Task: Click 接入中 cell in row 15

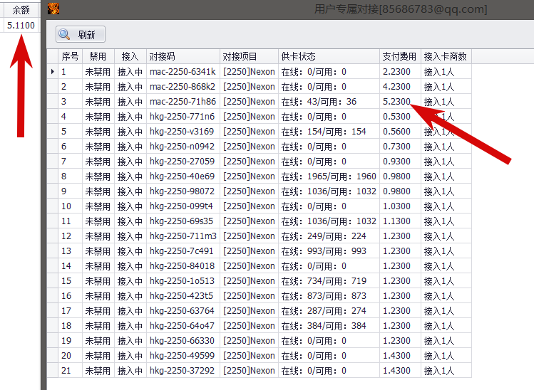Action: (130, 281)
